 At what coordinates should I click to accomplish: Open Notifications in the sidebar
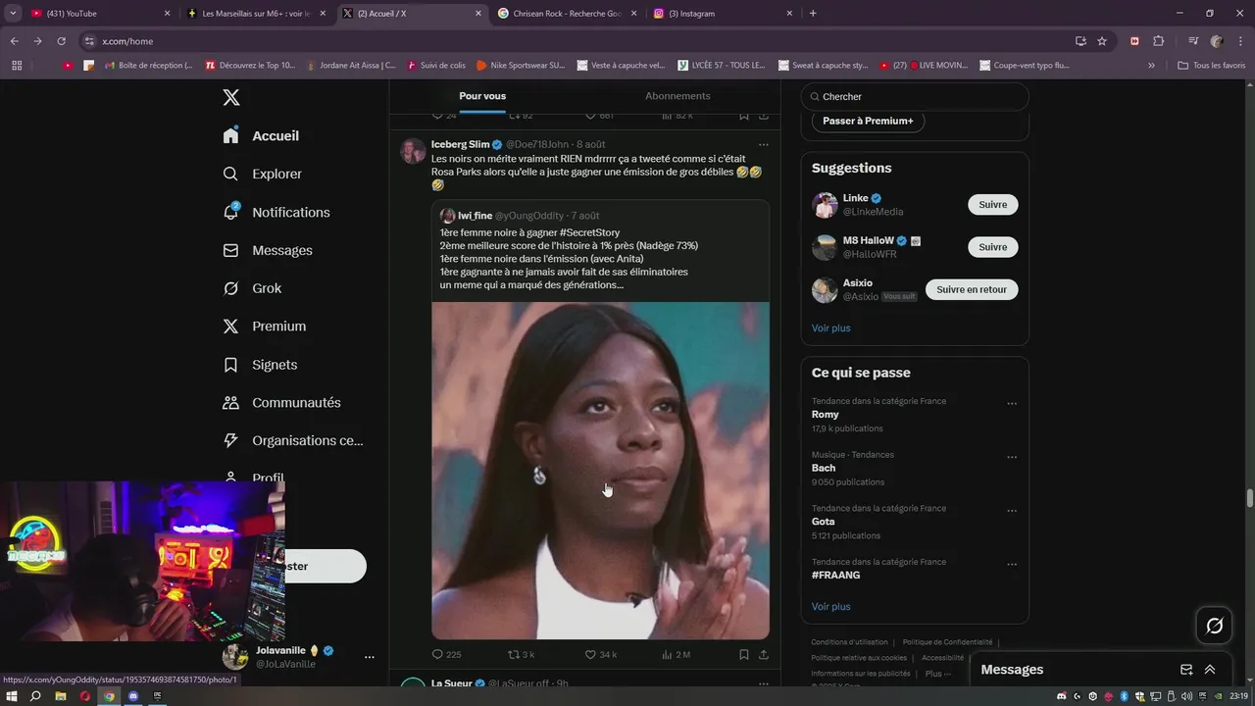pos(276,212)
